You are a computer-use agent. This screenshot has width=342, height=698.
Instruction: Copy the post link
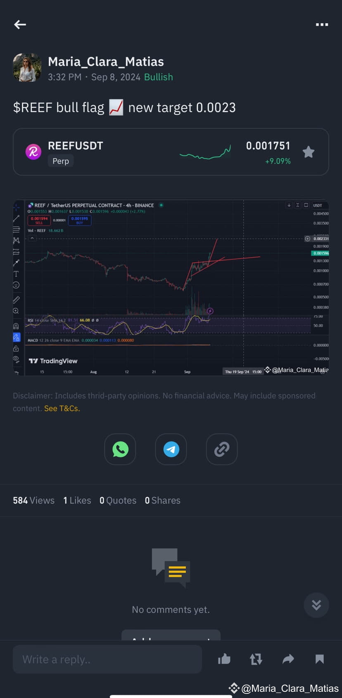pyautogui.click(x=221, y=449)
